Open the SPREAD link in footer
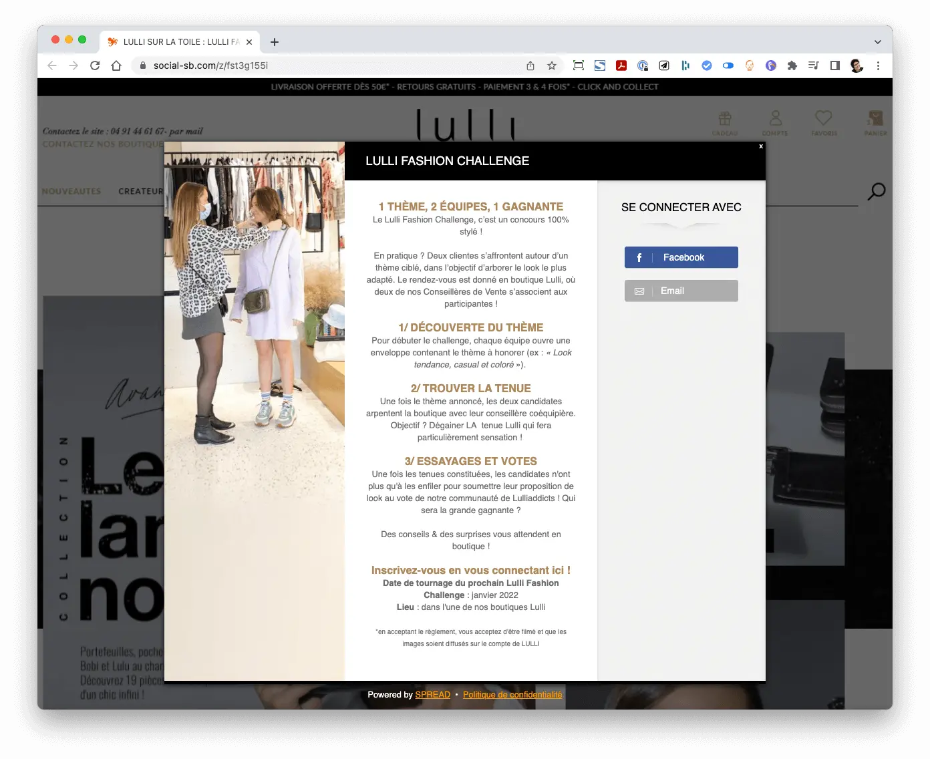The image size is (930, 759). [432, 695]
